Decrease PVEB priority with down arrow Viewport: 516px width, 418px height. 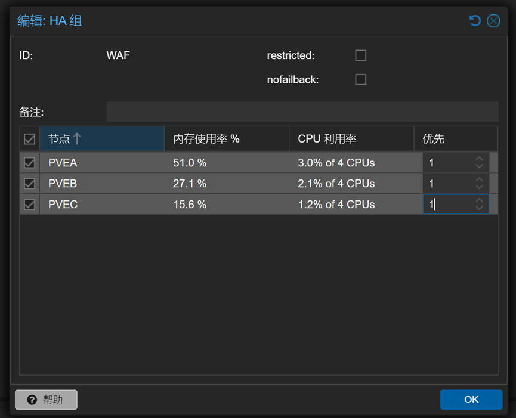click(479, 187)
